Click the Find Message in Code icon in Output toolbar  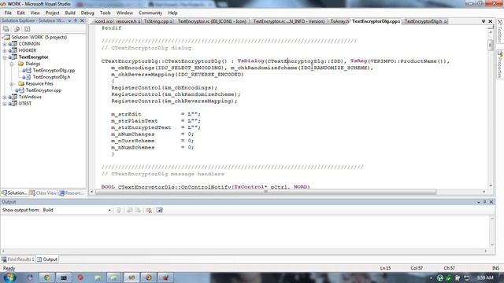pos(119,210)
